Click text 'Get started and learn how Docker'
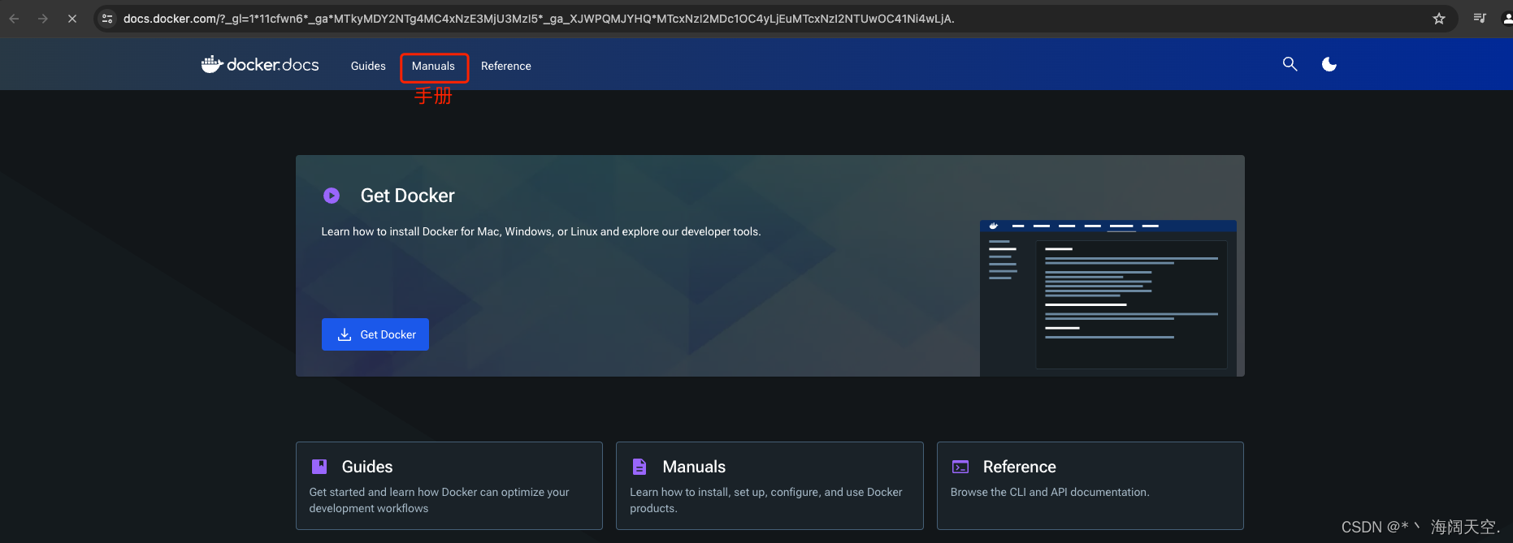 click(393, 492)
